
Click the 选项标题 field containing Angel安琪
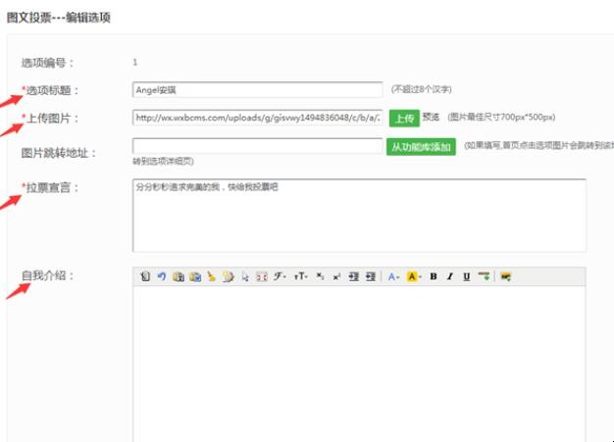point(257,90)
